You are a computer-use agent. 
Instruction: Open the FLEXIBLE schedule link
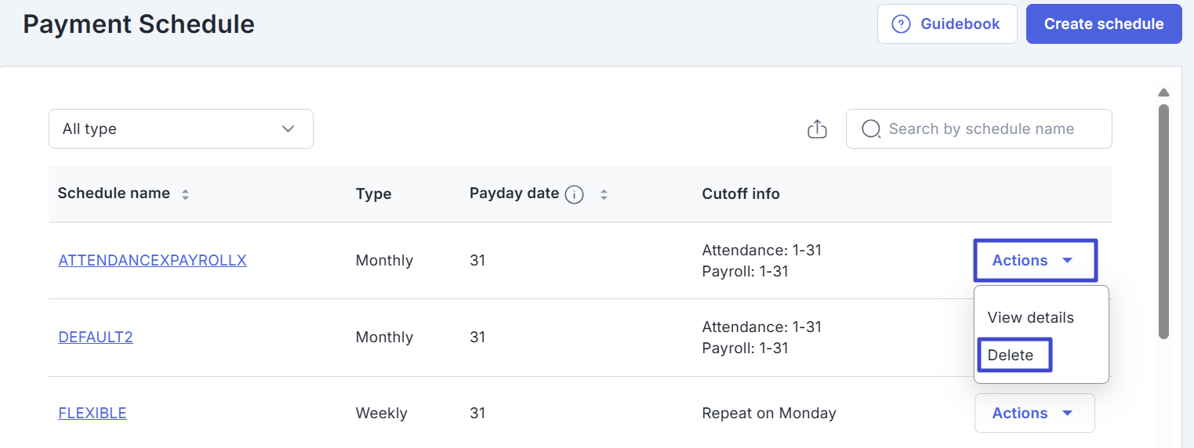coord(93,413)
